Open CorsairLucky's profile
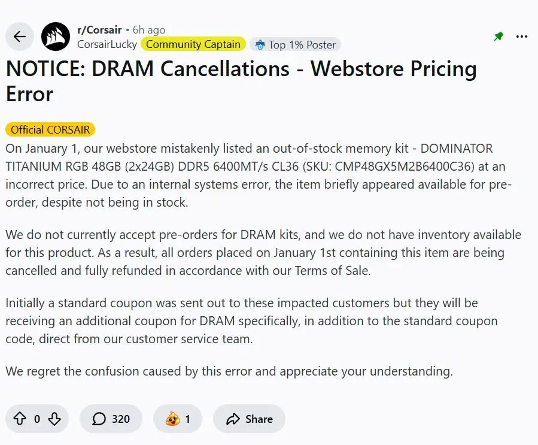Screen dimensions: 538x445 (107, 44)
